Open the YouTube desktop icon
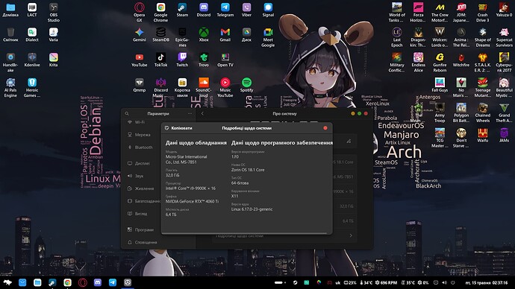The image size is (515, 289). (140, 60)
